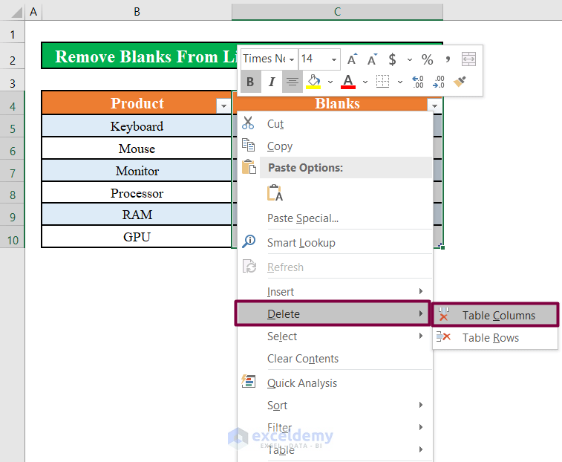This screenshot has width=562, height=462.
Task: Click the RAM cell
Action: coord(137,214)
